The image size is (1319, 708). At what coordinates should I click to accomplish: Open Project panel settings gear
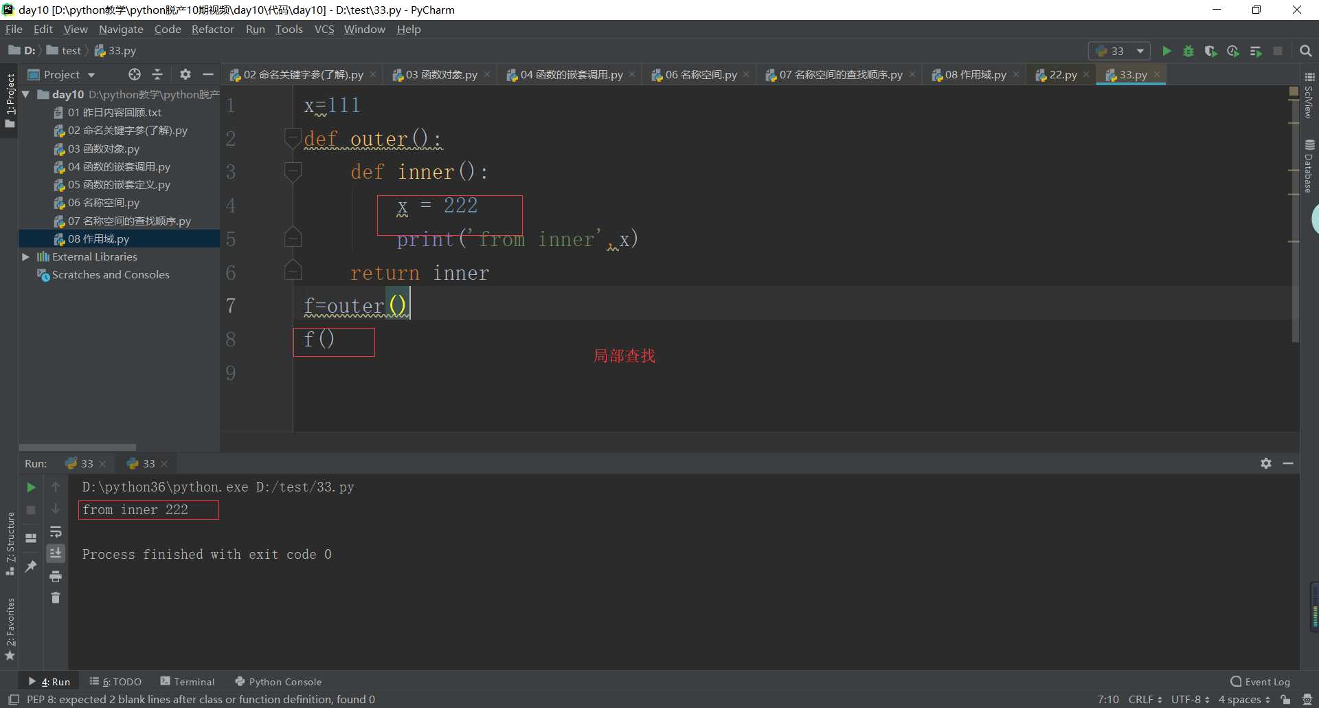click(185, 74)
